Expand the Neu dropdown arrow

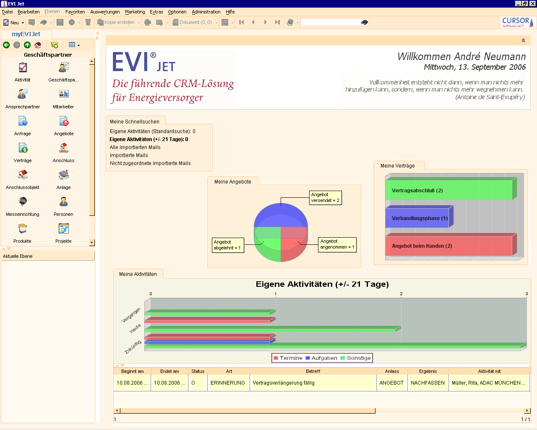pos(23,23)
